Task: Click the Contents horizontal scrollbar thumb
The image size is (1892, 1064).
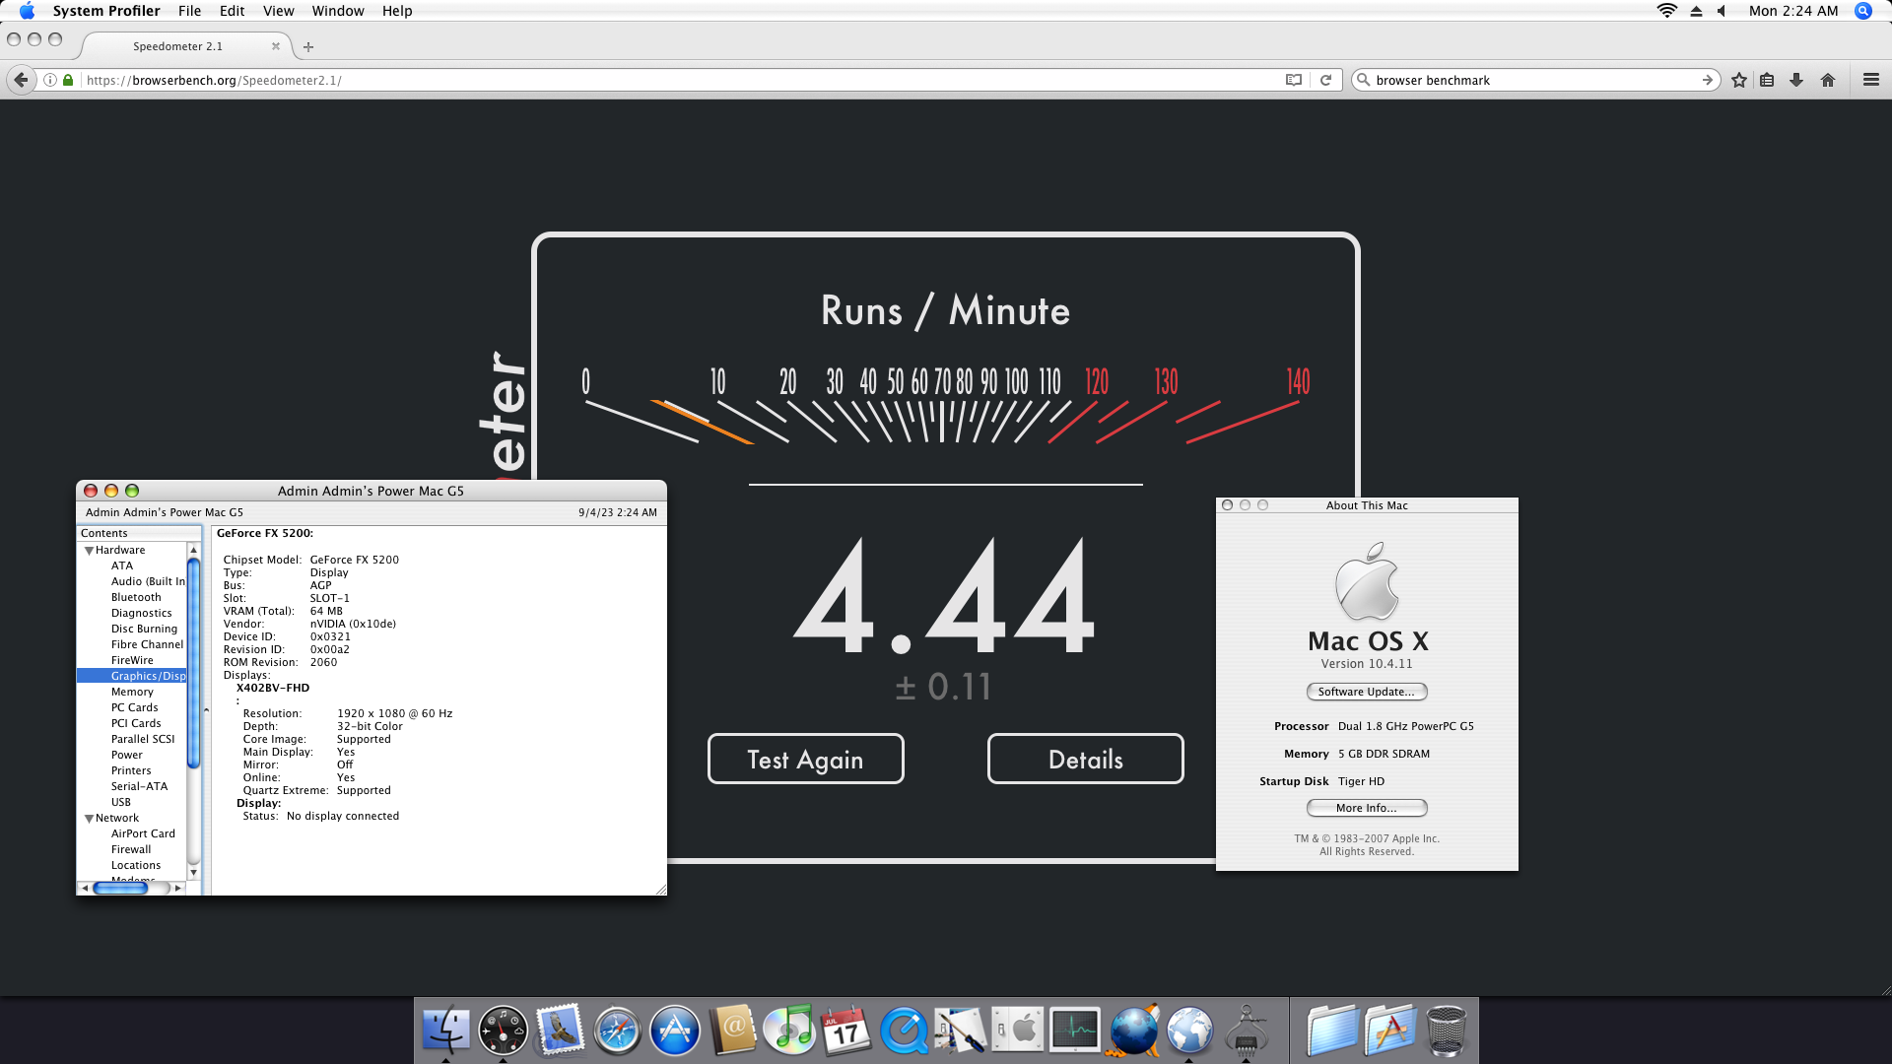Action: (x=120, y=888)
